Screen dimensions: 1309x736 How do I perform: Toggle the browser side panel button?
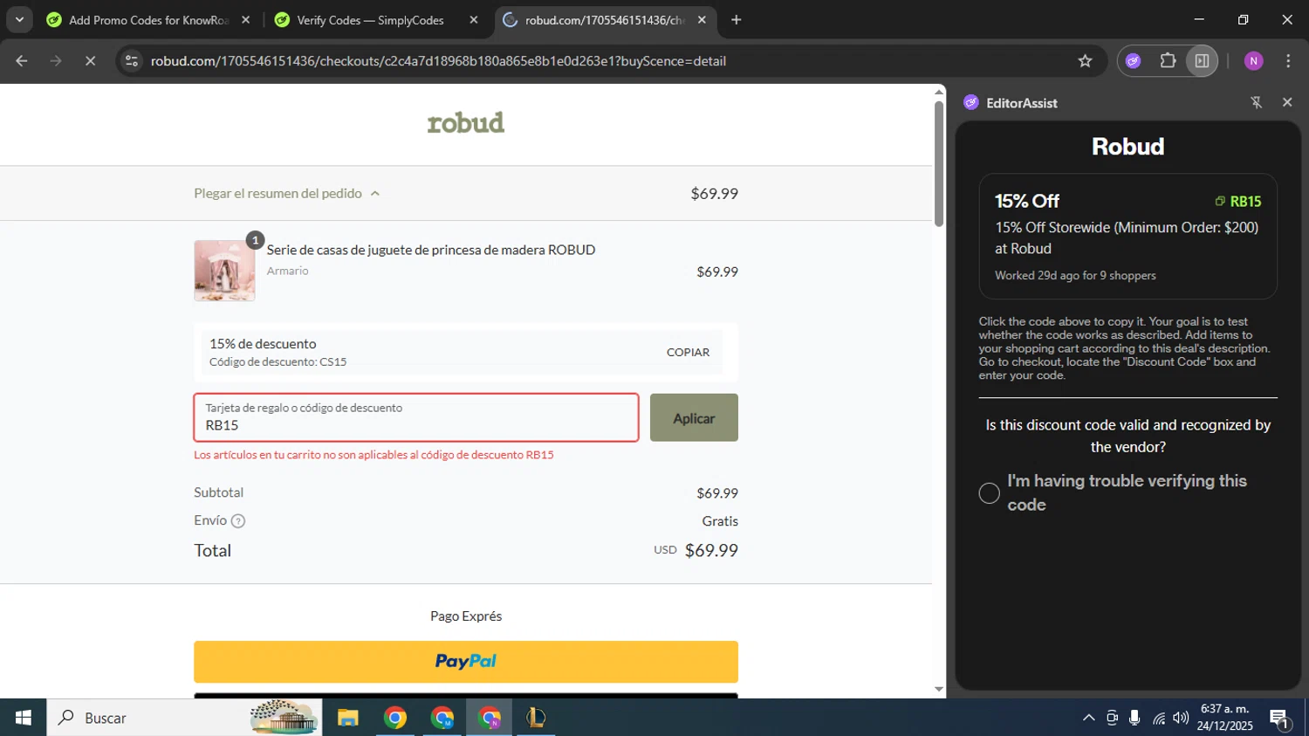pos(1202,61)
